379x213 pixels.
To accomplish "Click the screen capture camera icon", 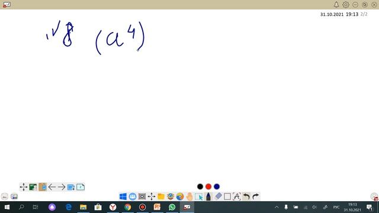I will (x=142, y=196).
